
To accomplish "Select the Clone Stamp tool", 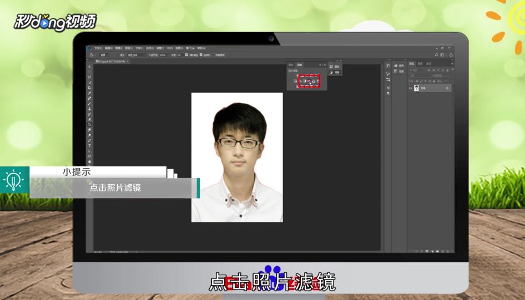I will point(89,109).
